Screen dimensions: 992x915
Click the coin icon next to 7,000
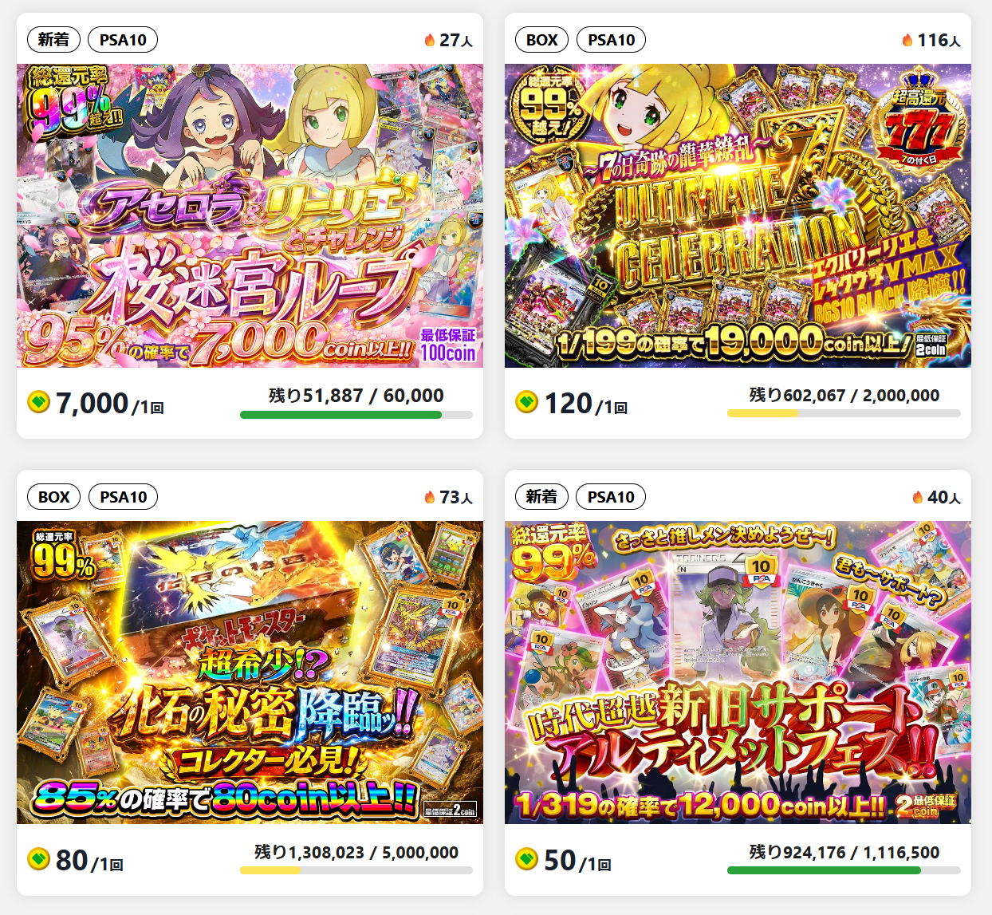click(38, 402)
